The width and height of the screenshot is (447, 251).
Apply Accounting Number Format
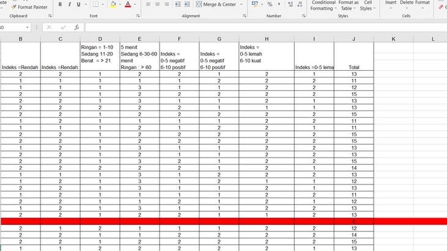tap(254, 4)
